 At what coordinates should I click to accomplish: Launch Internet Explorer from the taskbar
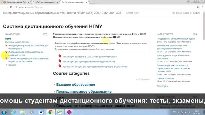pos(13,112)
